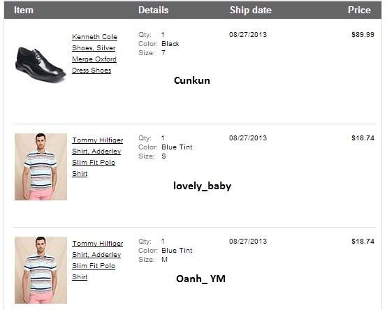The width and height of the screenshot is (387, 310).
Task: Open the first Tommy Hilfiger Shirt link
Action: (x=98, y=157)
